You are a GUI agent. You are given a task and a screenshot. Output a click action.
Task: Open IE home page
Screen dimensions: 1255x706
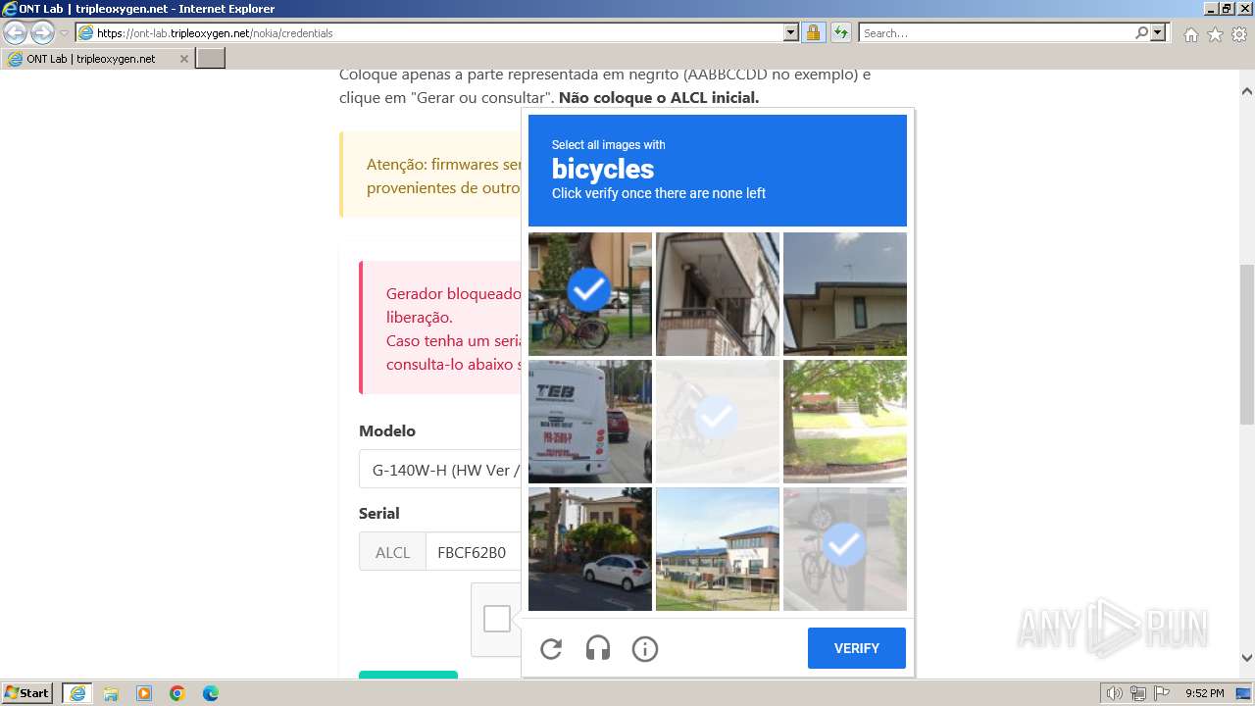click(x=1190, y=34)
